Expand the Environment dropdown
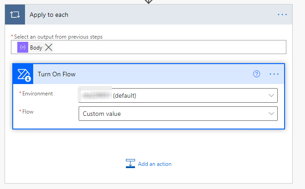This screenshot has height=189, width=305. (271, 95)
